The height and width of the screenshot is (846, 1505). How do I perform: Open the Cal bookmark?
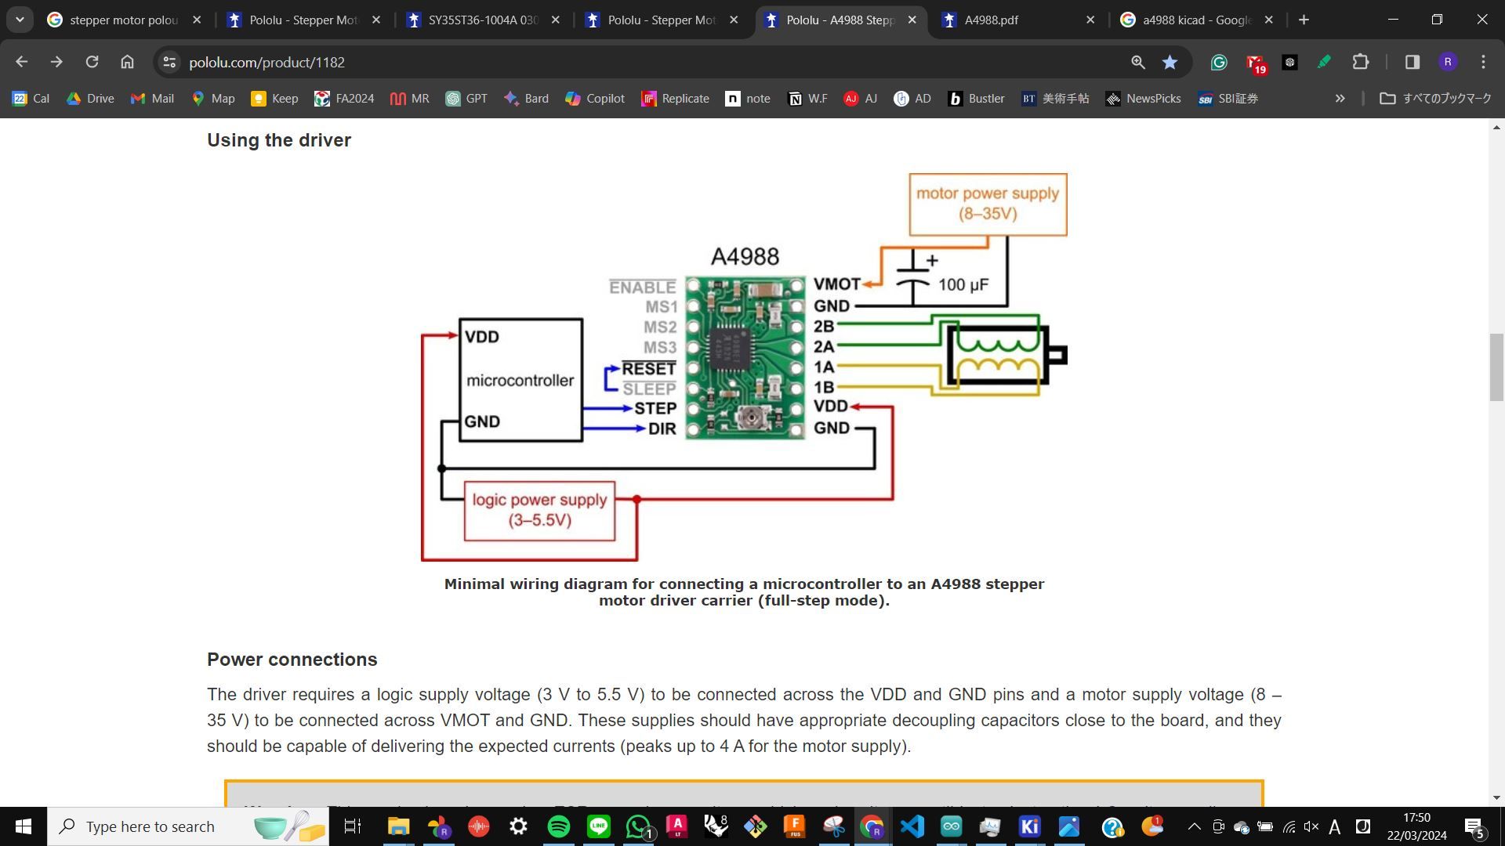click(x=31, y=99)
